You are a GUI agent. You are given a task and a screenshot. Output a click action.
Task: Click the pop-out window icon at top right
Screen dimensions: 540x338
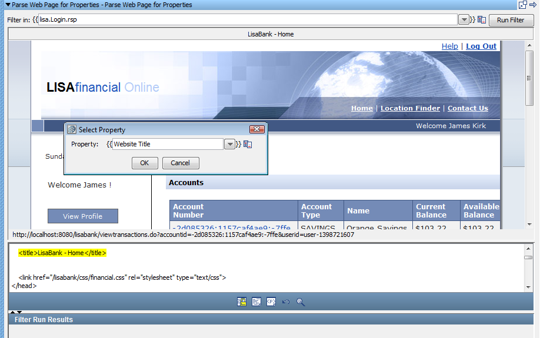coord(523,5)
